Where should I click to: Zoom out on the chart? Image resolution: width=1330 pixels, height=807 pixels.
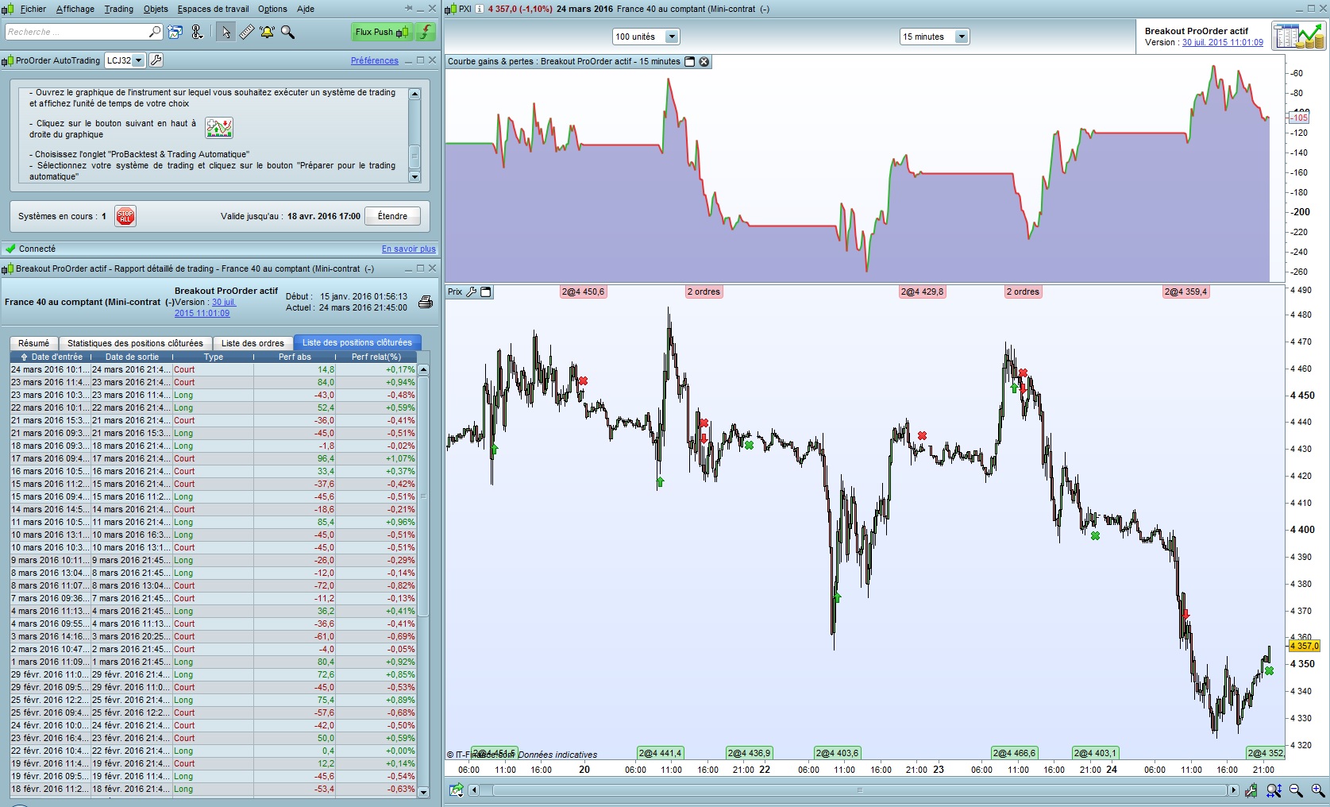(x=1296, y=790)
